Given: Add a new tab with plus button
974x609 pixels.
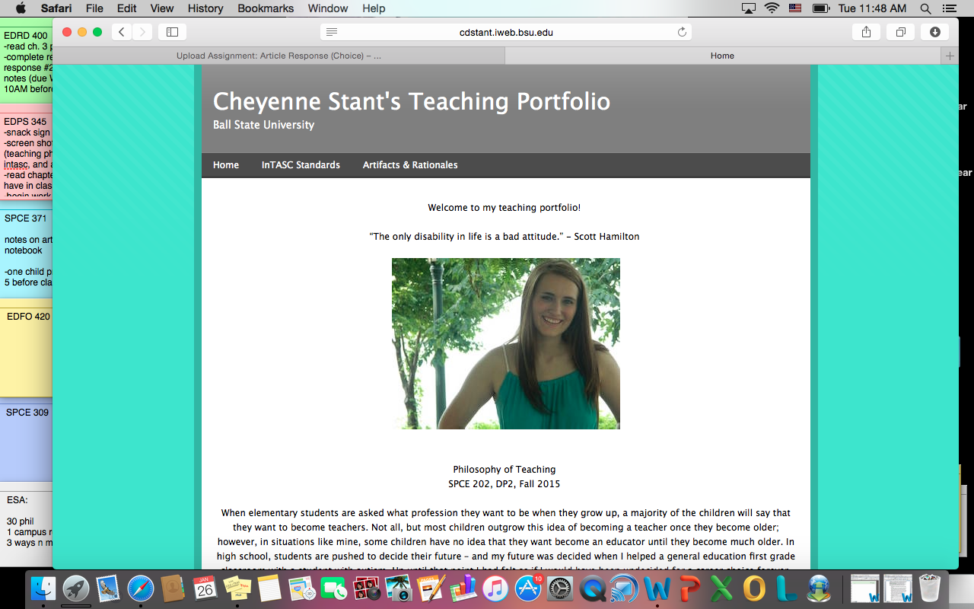Looking at the screenshot, I should 949,56.
